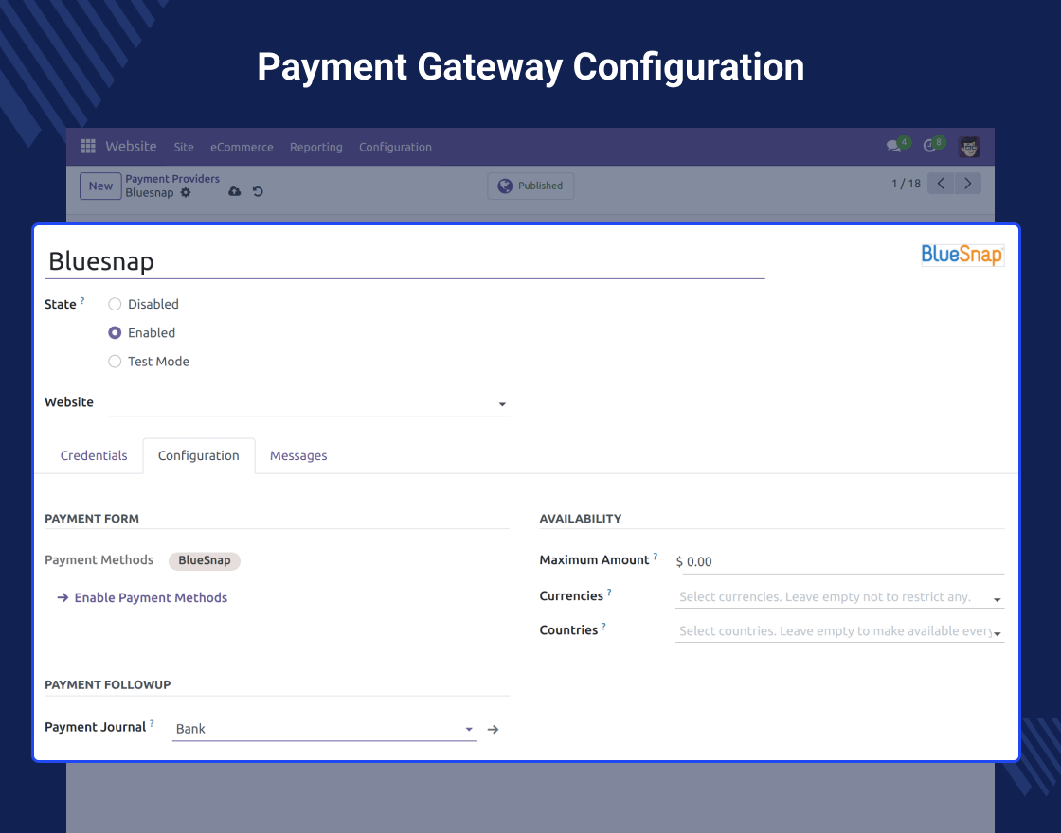Switch to the Messages tab
This screenshot has height=833, width=1061.
coord(298,455)
